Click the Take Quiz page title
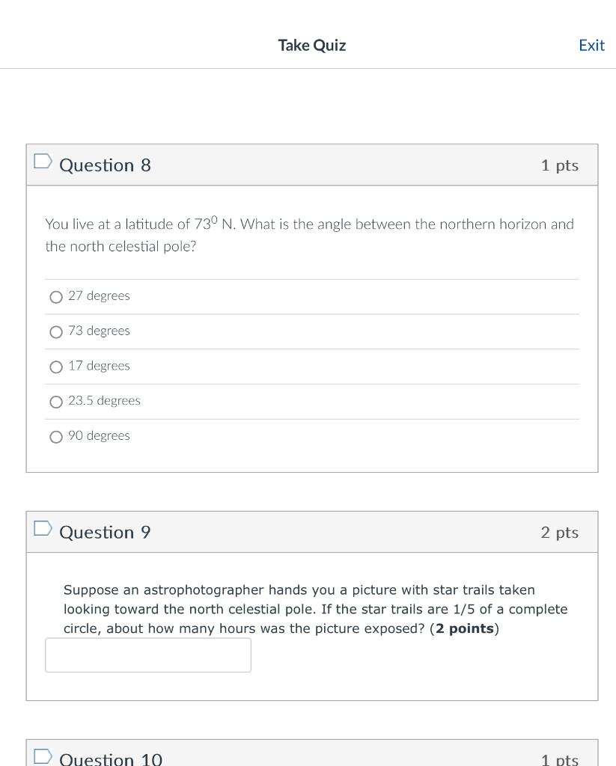The width and height of the screenshot is (616, 766). (312, 46)
